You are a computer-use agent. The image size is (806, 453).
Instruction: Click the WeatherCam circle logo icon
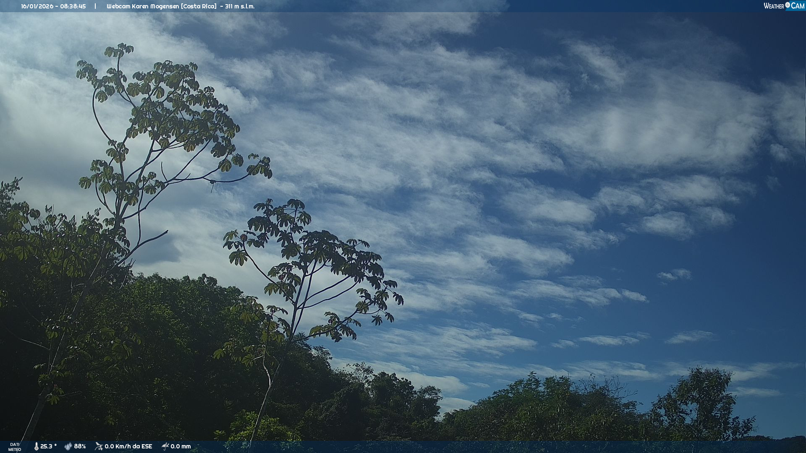coord(788,5)
